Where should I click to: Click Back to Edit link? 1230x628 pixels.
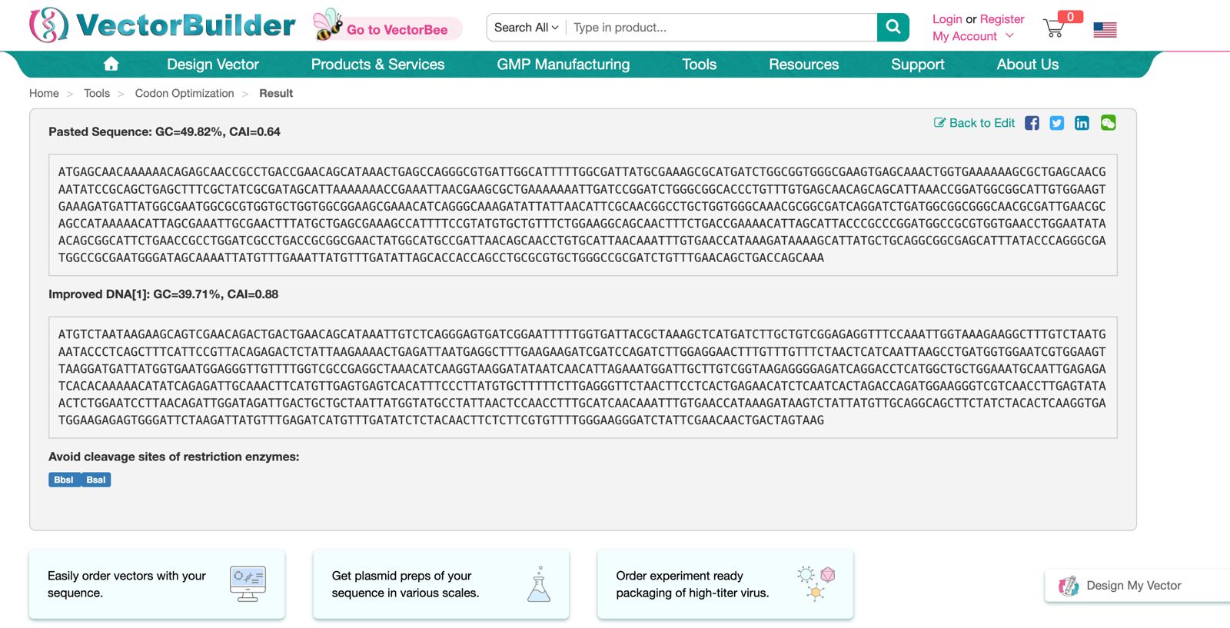(982, 123)
